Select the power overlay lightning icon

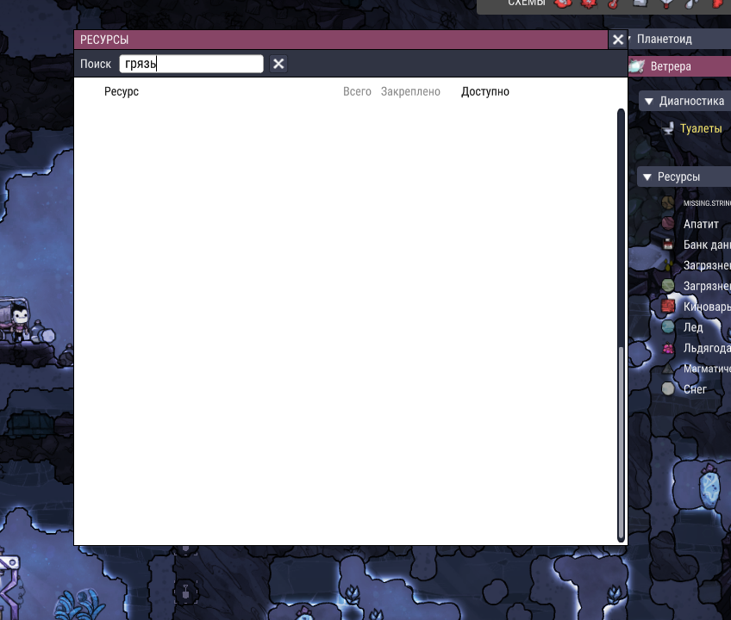pos(589,3)
